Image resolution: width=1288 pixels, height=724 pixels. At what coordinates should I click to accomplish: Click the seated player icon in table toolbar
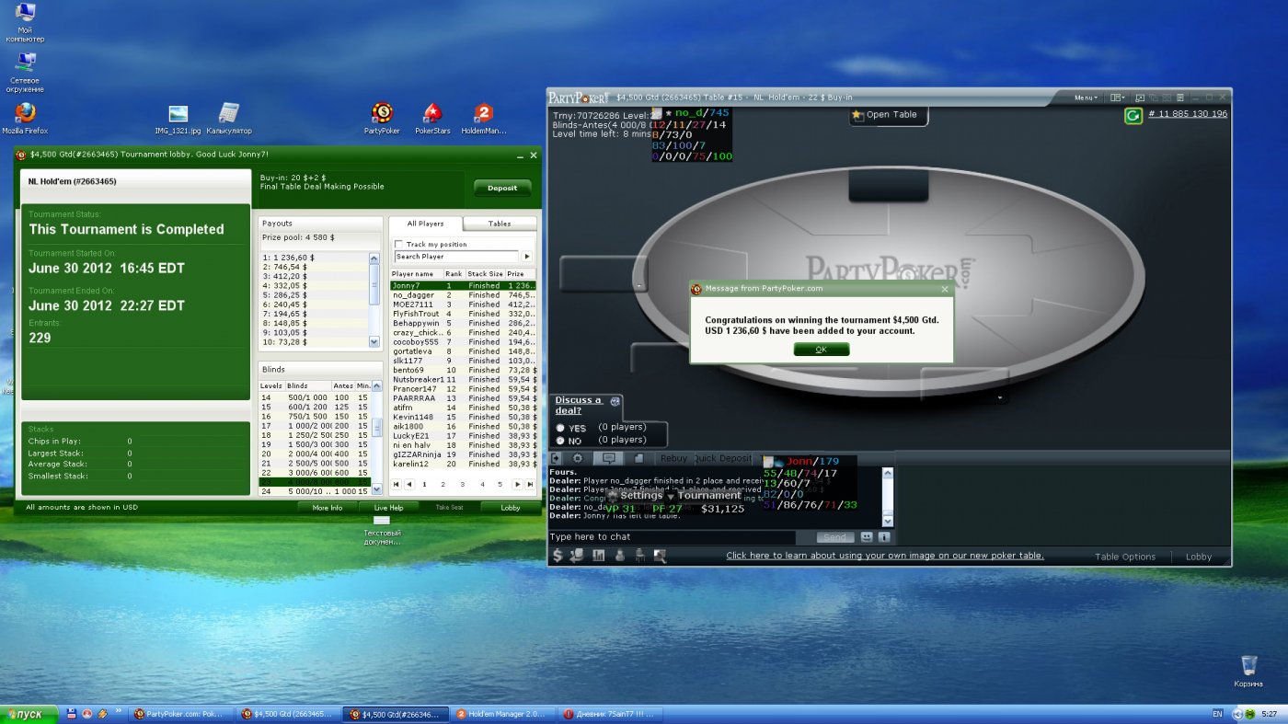click(639, 556)
